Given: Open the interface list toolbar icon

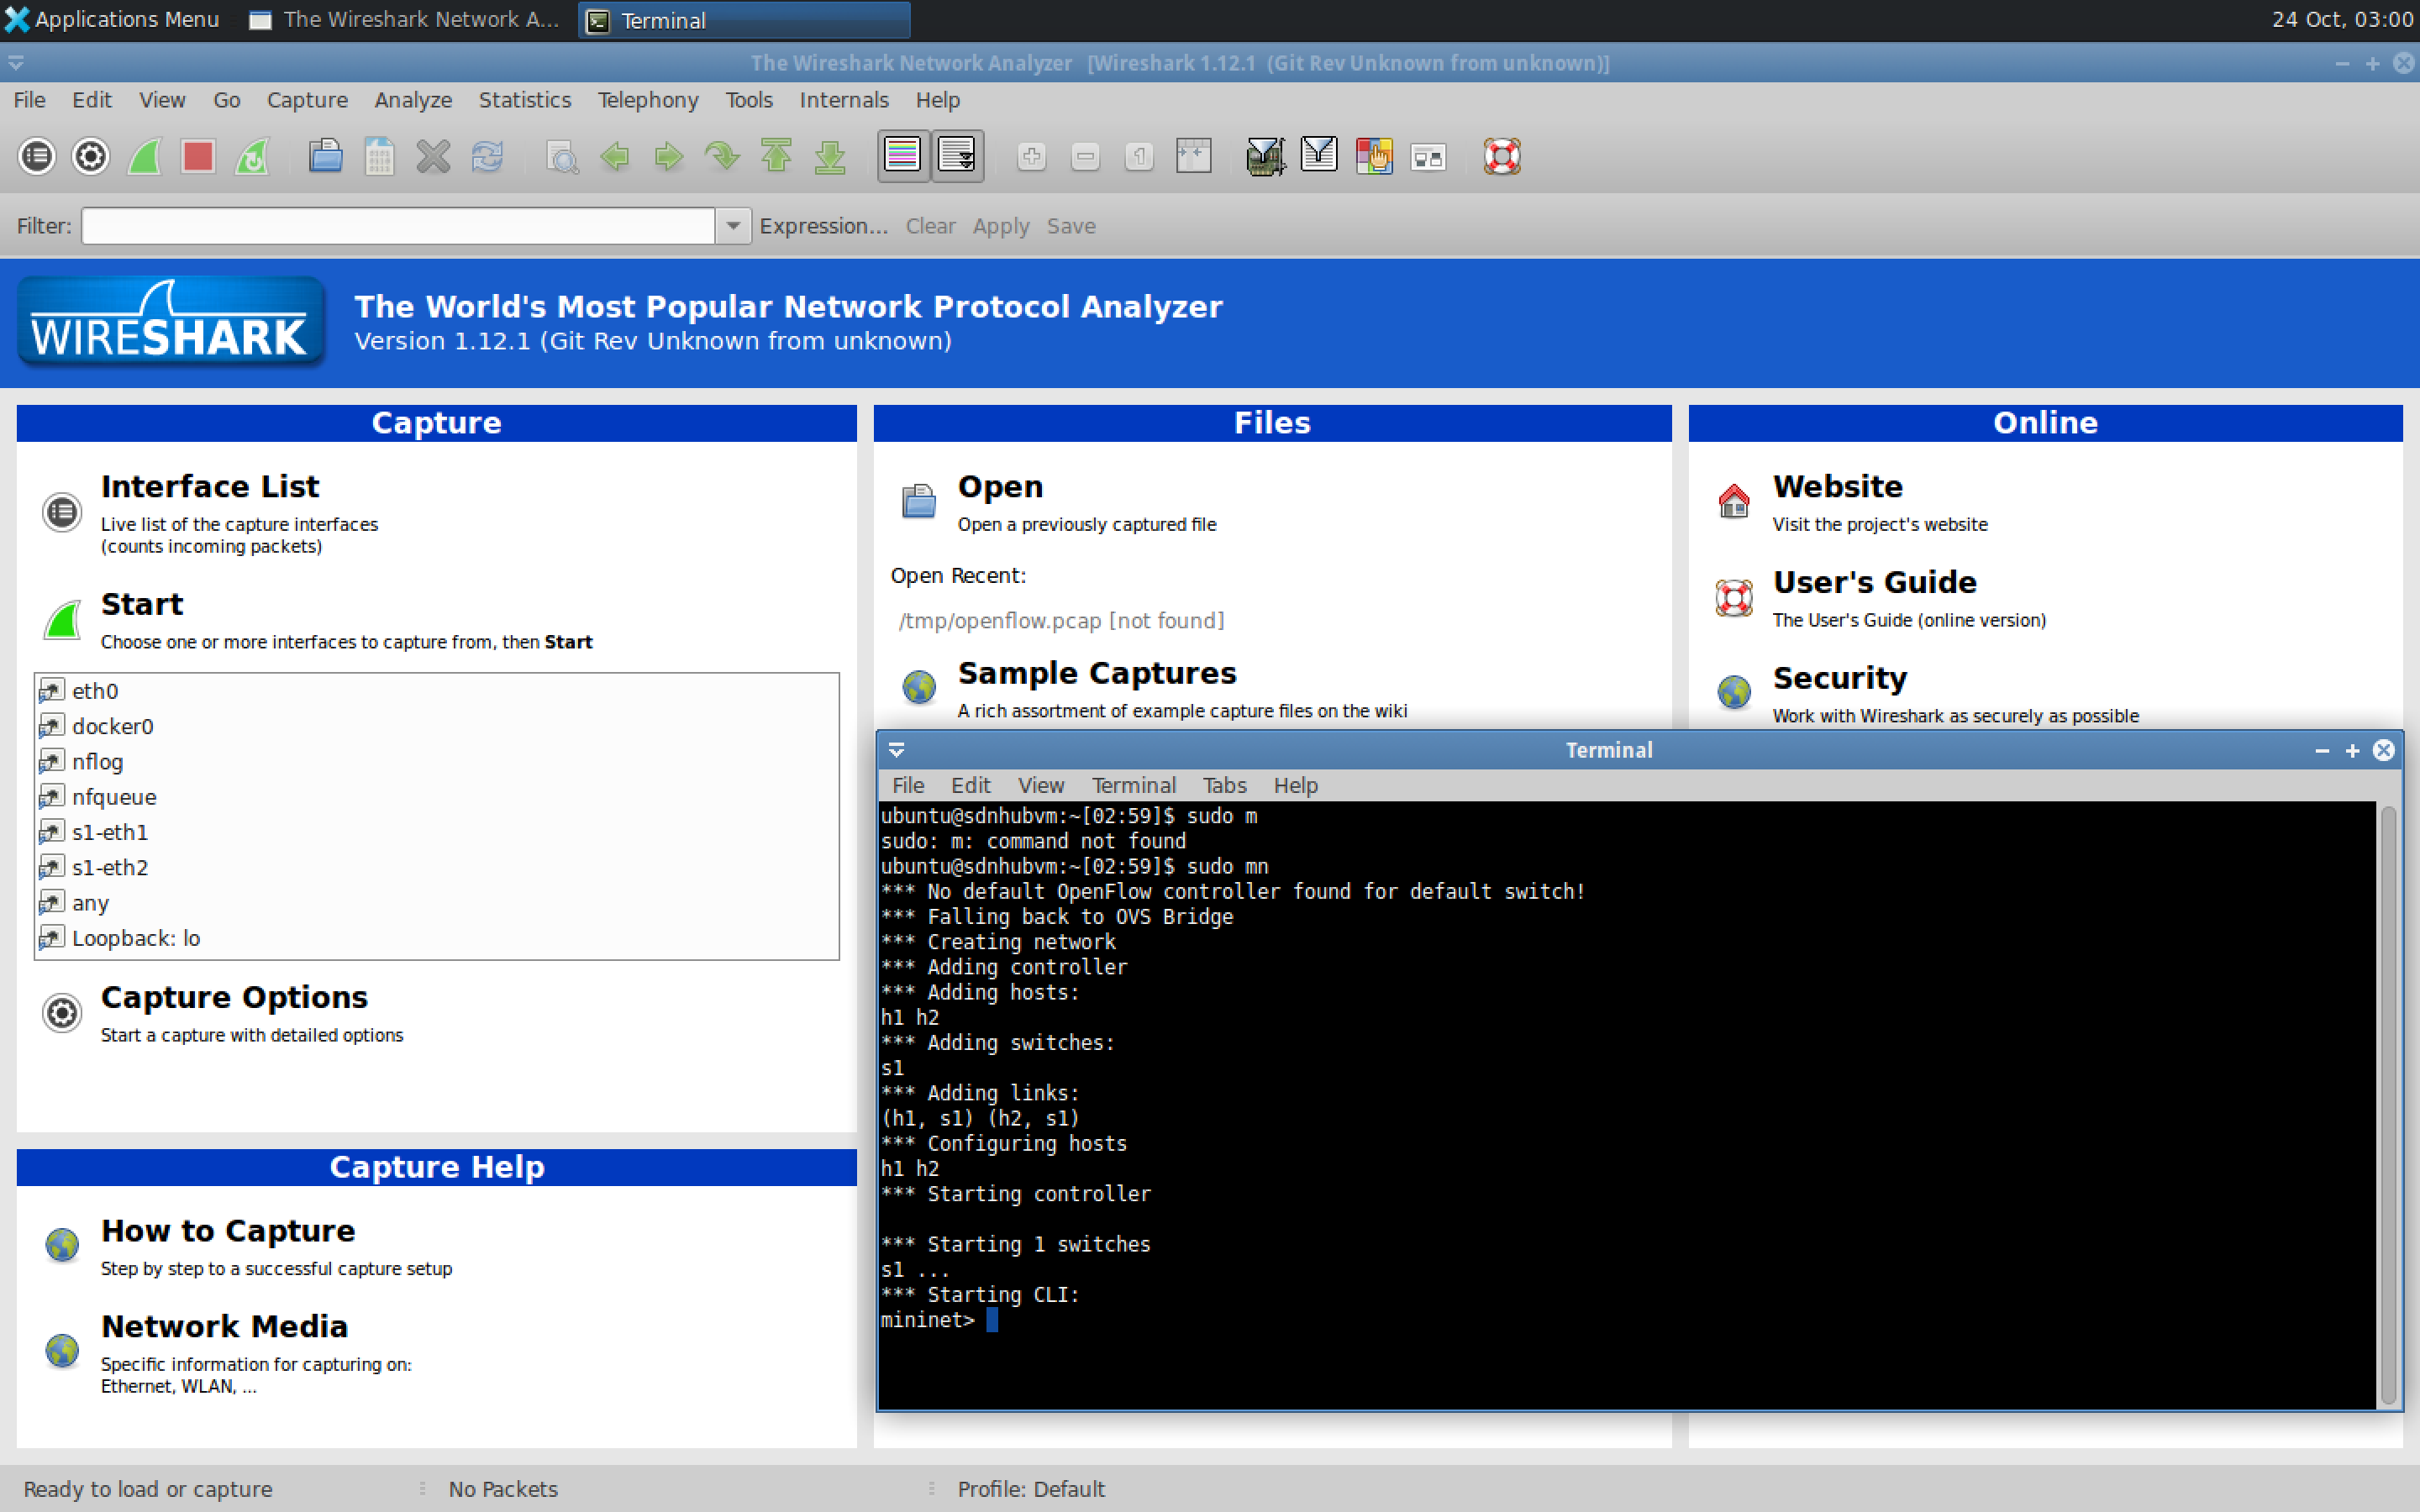Looking at the screenshot, I should pos(37,156).
